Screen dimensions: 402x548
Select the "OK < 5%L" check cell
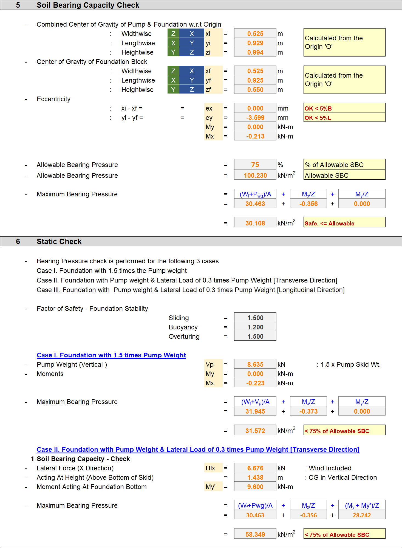(344, 118)
